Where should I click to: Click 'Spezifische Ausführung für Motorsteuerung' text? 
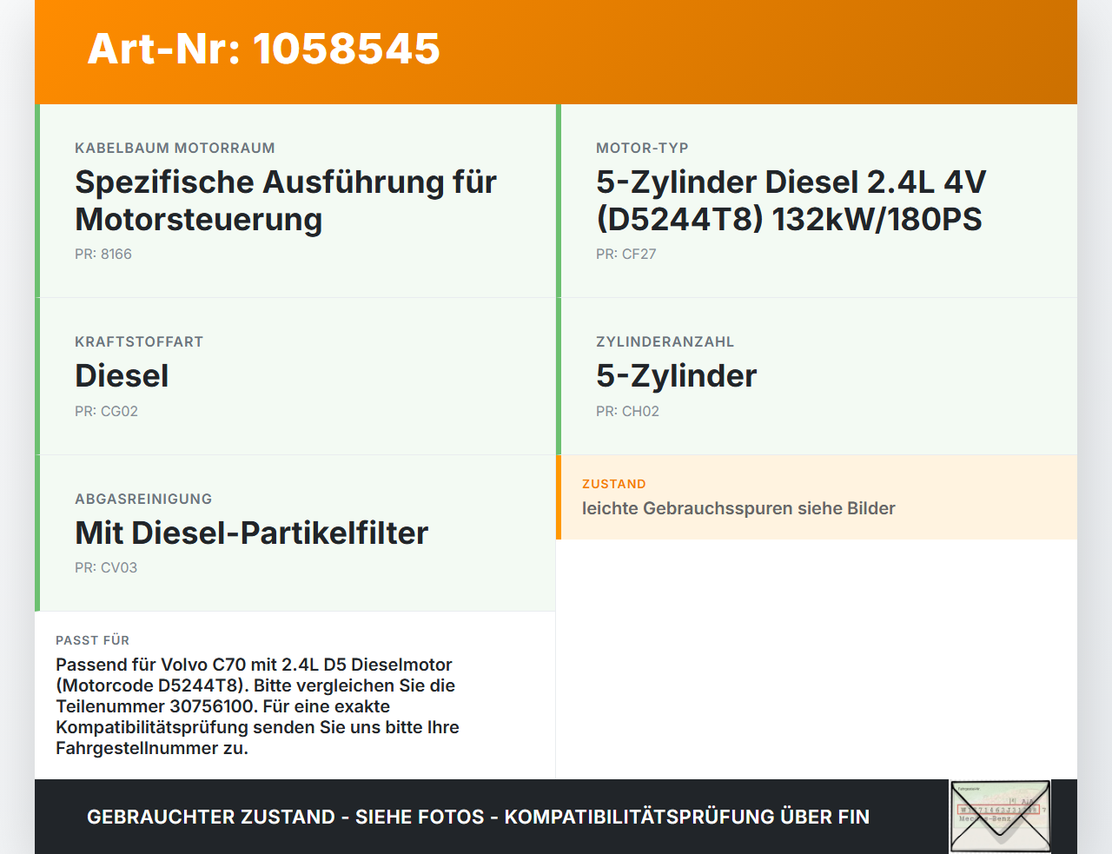[x=286, y=201]
